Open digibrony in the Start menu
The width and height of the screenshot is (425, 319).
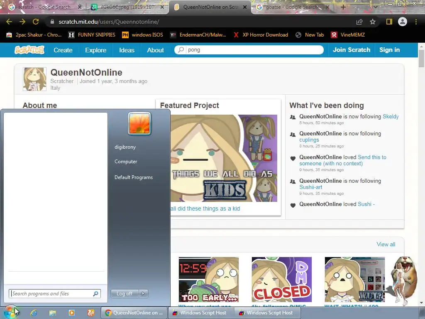click(x=125, y=147)
